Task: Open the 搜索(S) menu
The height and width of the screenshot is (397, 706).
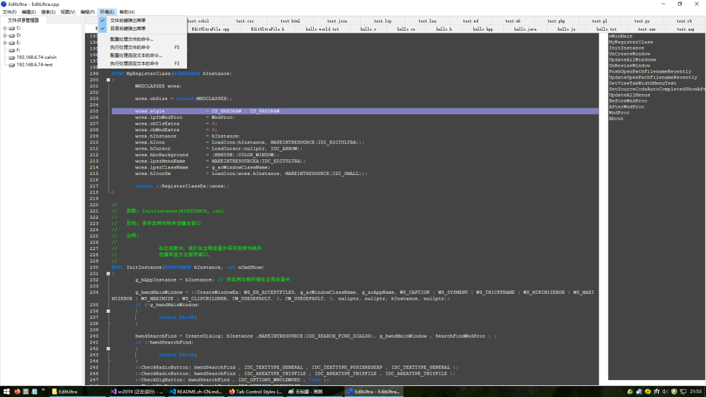Action: point(48,12)
